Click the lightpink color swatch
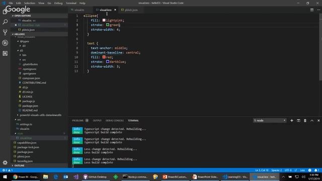Screen dimensions: 322x181 (104, 20)
